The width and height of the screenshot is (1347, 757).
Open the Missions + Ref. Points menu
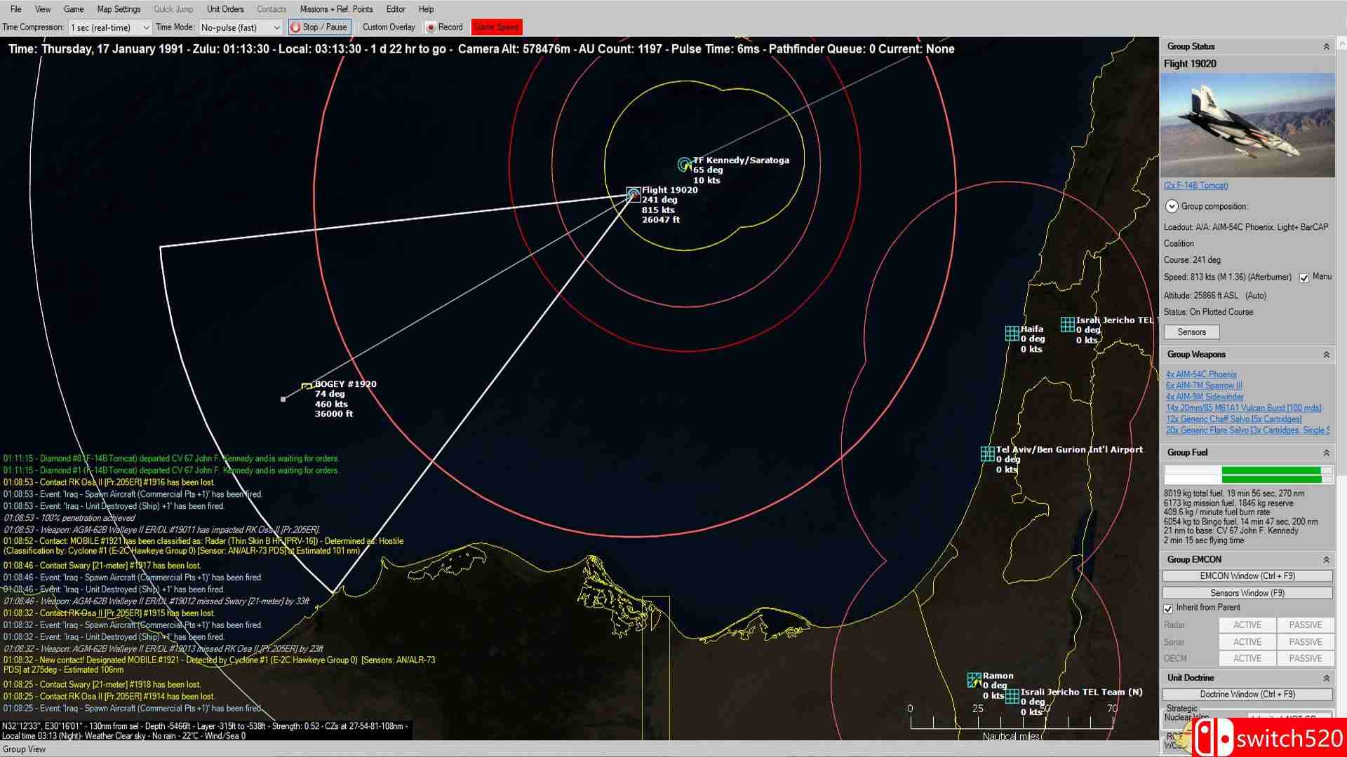coord(336,9)
